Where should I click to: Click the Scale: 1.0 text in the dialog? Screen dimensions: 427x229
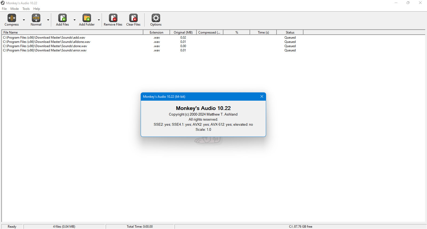[x=203, y=129]
